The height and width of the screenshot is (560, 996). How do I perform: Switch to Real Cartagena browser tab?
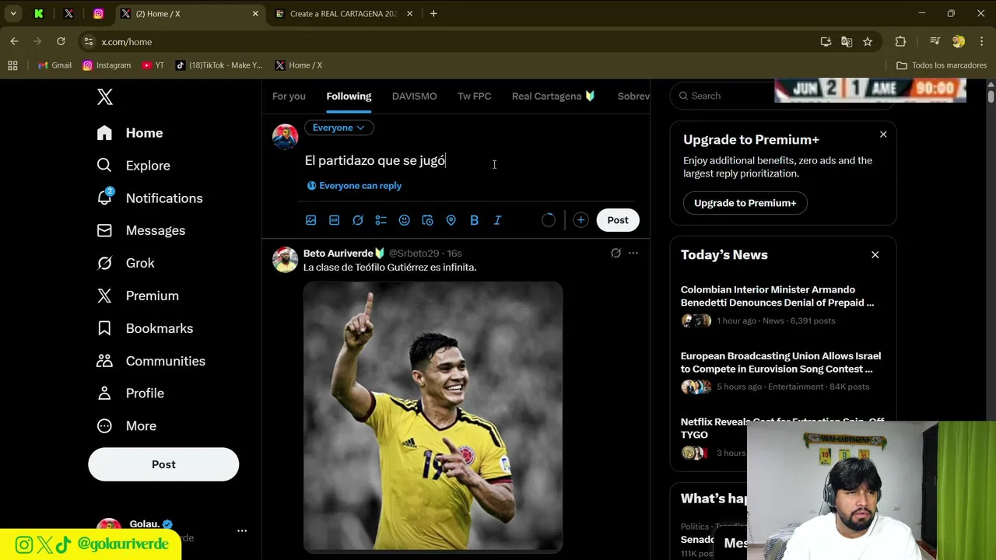(343, 14)
